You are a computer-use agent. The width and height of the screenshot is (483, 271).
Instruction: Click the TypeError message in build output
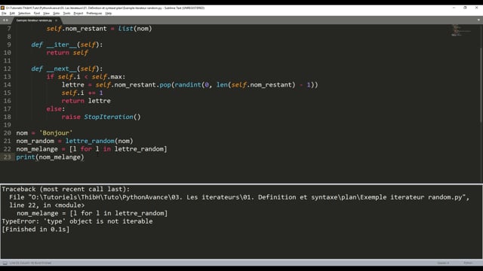coord(77,221)
